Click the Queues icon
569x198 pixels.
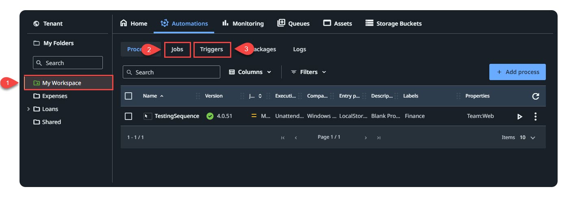click(x=281, y=23)
